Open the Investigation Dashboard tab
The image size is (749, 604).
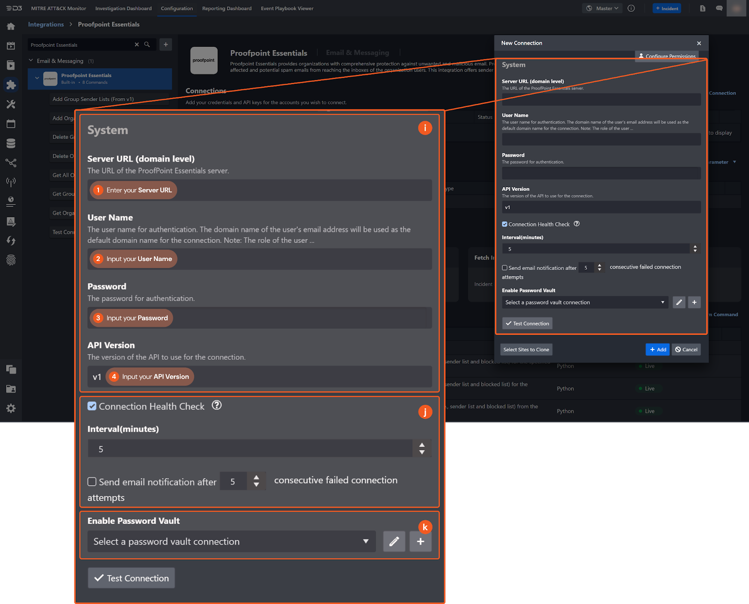123,8
